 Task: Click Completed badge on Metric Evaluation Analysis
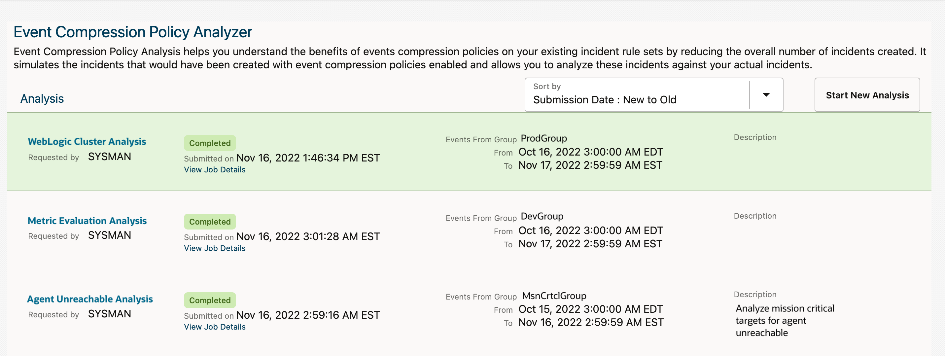(x=210, y=222)
